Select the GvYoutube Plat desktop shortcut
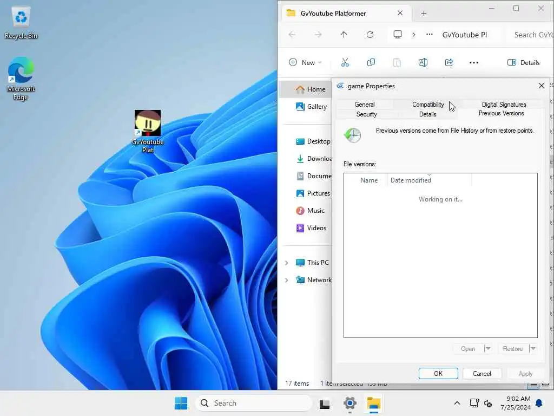 pyautogui.click(x=148, y=132)
